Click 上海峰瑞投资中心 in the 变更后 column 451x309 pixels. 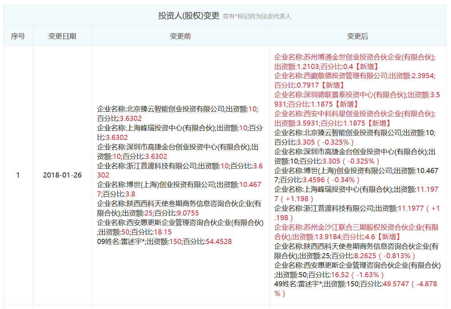[356, 195]
